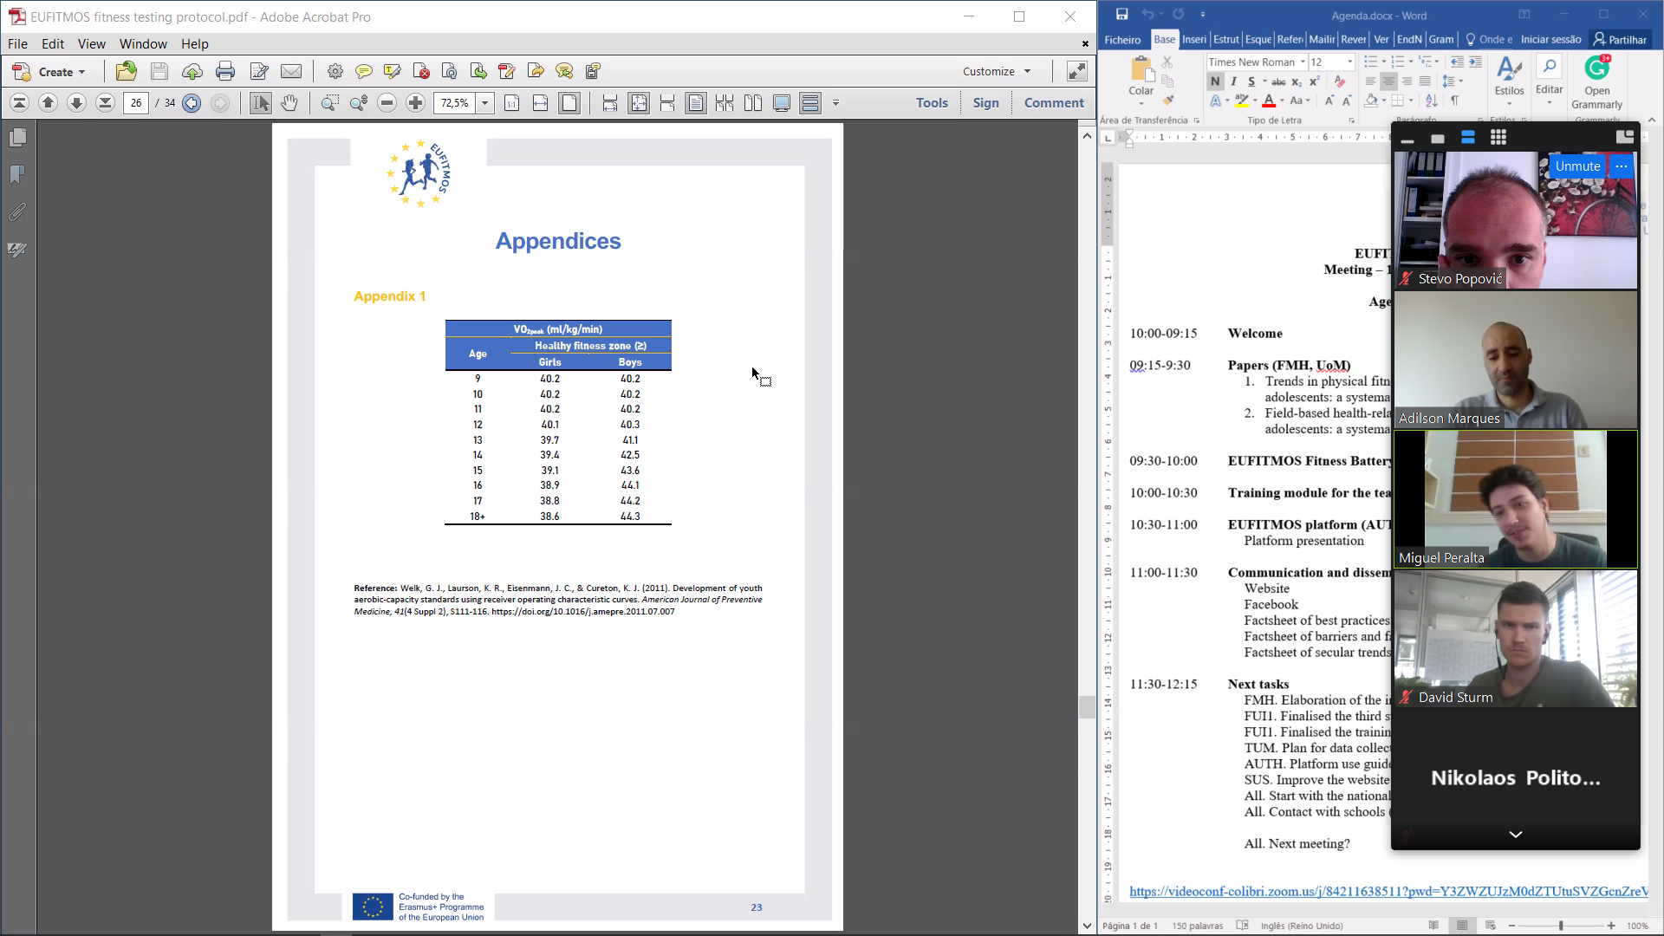This screenshot has height=936, width=1664.
Task: Click the Marquee Zoom tool in Acrobat
Action: click(329, 103)
